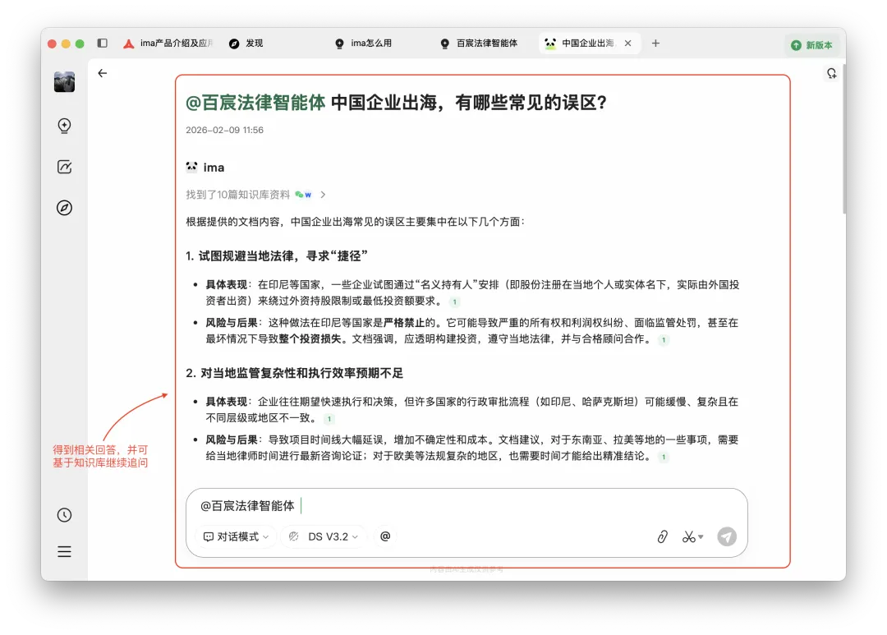Open citation 1 after 合格顾问合作
Image resolution: width=887 pixels, height=635 pixels.
(664, 339)
